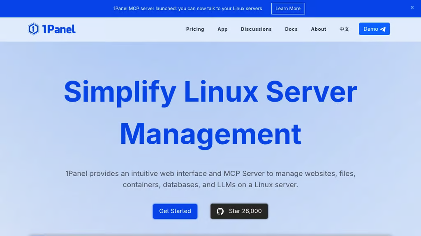Launch the Demo button
The height and width of the screenshot is (236, 421).
(370, 29)
